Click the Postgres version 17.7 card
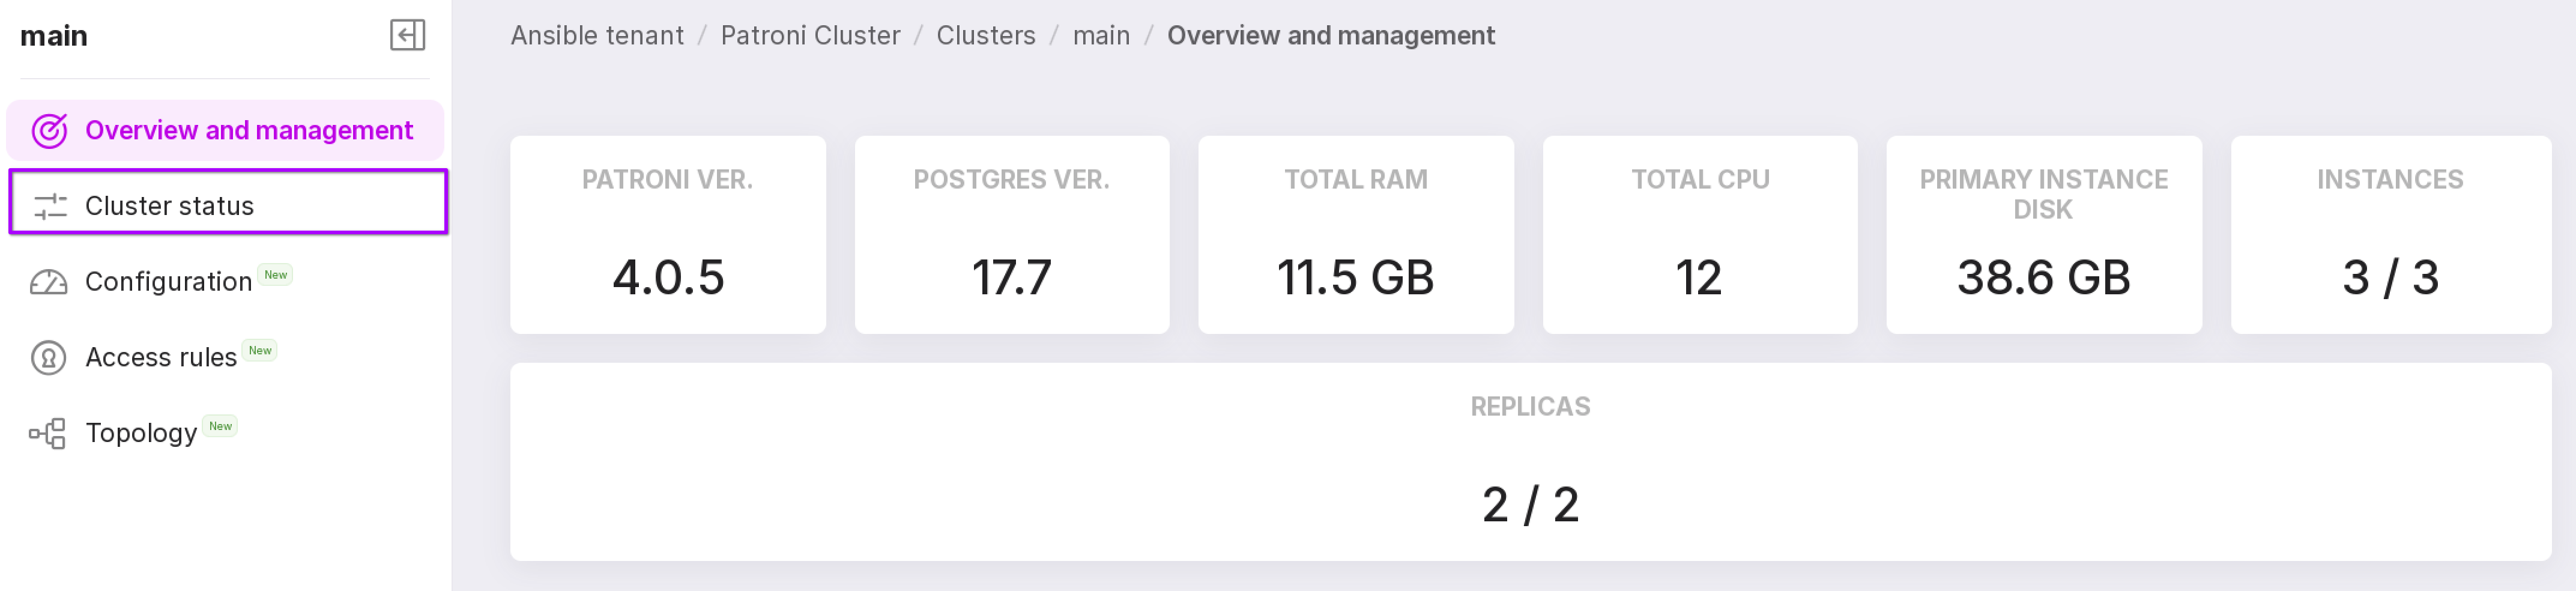This screenshot has width=2576, height=591. pos(1011,235)
